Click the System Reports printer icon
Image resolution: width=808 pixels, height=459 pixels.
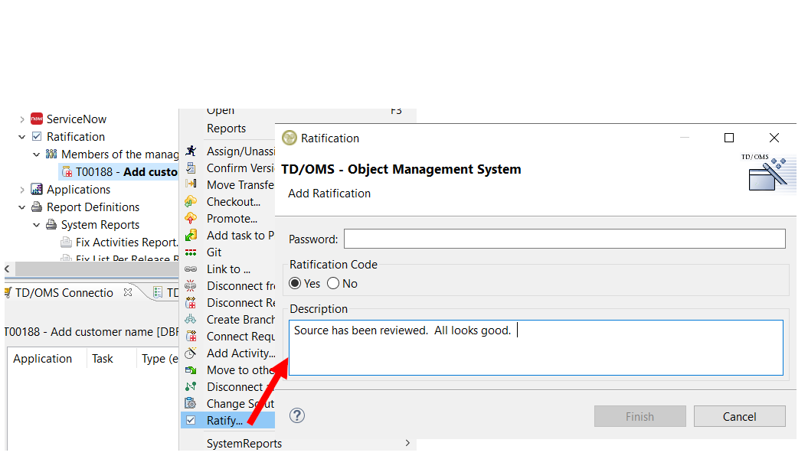[51, 224]
